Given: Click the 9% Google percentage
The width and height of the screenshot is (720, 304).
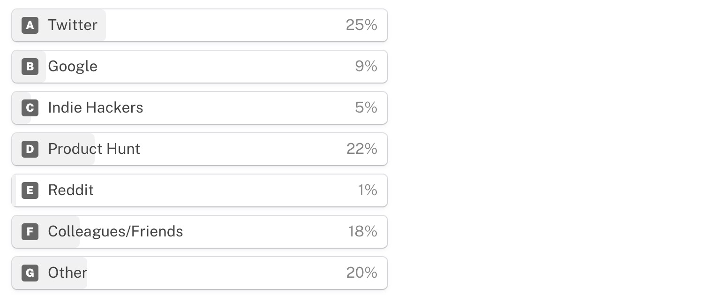Looking at the screenshot, I should point(366,66).
